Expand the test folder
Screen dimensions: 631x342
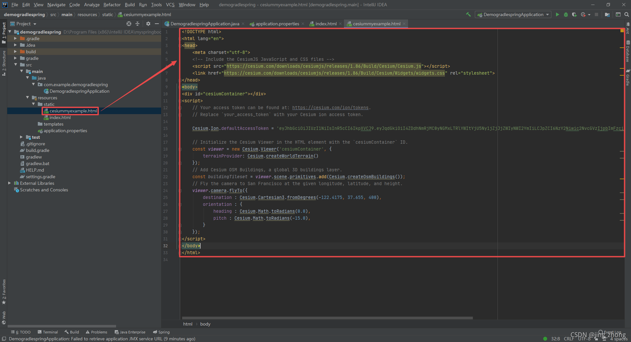point(21,137)
